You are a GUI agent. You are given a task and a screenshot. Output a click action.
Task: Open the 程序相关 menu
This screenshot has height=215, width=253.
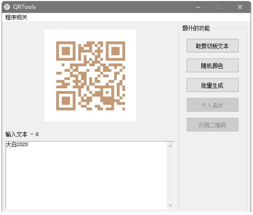16,17
